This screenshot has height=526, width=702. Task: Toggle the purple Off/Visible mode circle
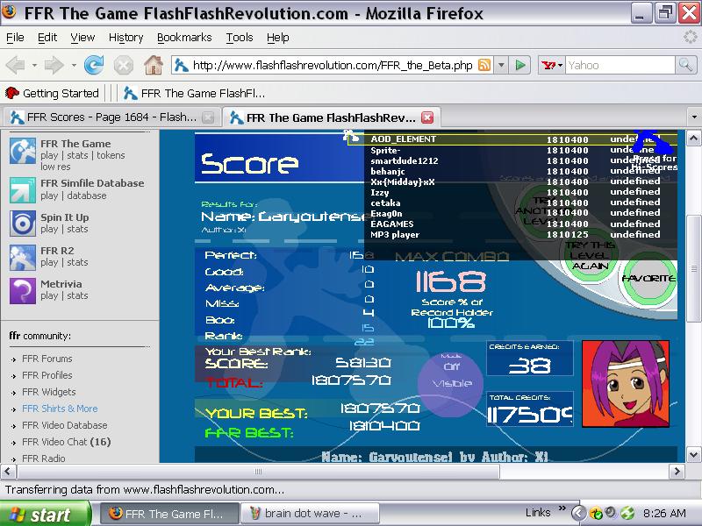[x=450, y=383]
